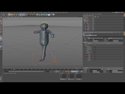Click the Floor environment icon

tap(49, 15)
